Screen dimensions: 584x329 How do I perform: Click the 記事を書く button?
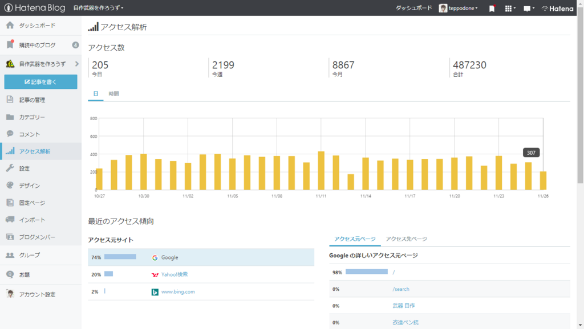[x=40, y=82]
